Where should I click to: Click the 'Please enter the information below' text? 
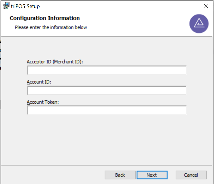[51, 27]
